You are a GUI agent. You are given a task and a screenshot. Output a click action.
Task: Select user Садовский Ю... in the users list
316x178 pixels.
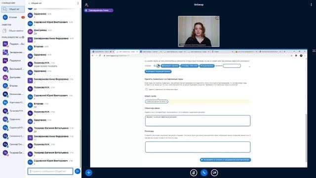point(13,128)
